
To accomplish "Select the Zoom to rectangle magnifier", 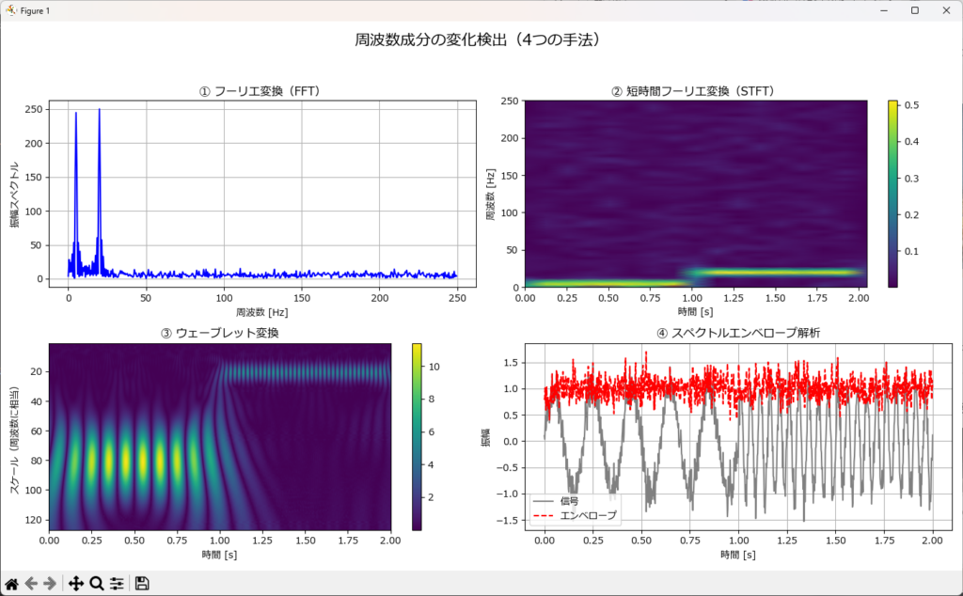I will click(x=96, y=584).
